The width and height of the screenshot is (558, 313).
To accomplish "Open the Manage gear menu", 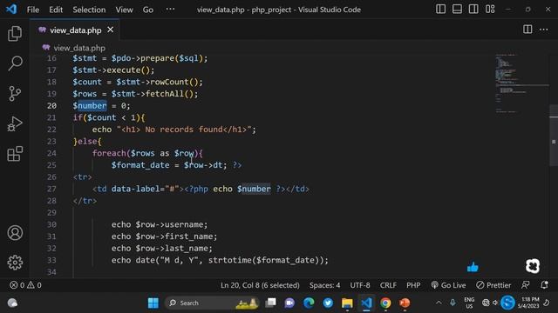I will (x=15, y=263).
